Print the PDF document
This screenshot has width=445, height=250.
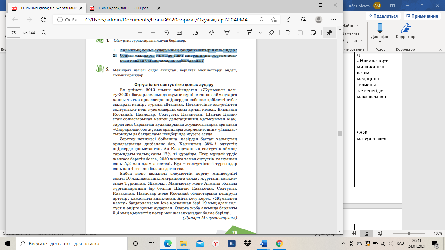click(287, 33)
